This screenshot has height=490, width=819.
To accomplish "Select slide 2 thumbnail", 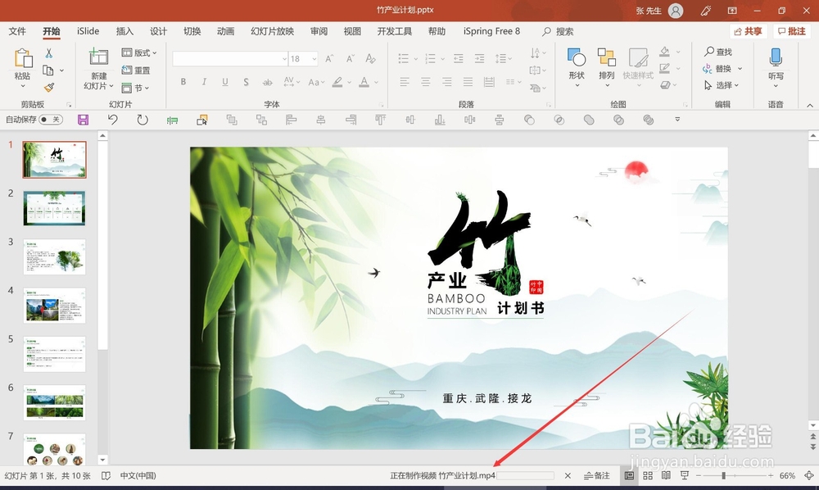I will point(54,208).
